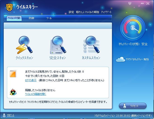This screenshot has width=154, height=119.
Task: Click the カスタムスキャン label
Action: click(91, 58)
